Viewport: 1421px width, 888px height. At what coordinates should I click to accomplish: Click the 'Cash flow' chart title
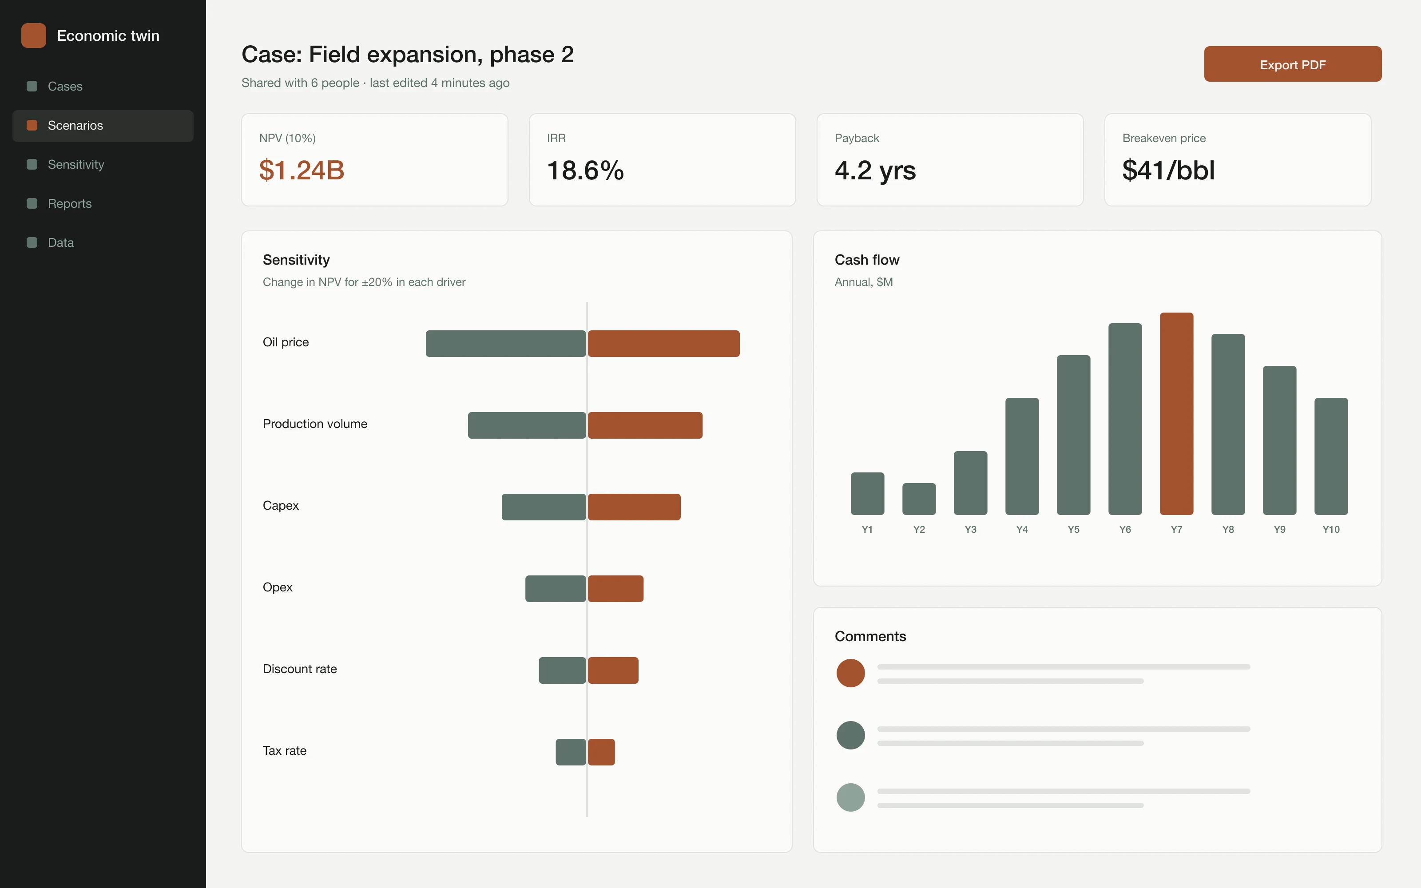click(x=867, y=260)
